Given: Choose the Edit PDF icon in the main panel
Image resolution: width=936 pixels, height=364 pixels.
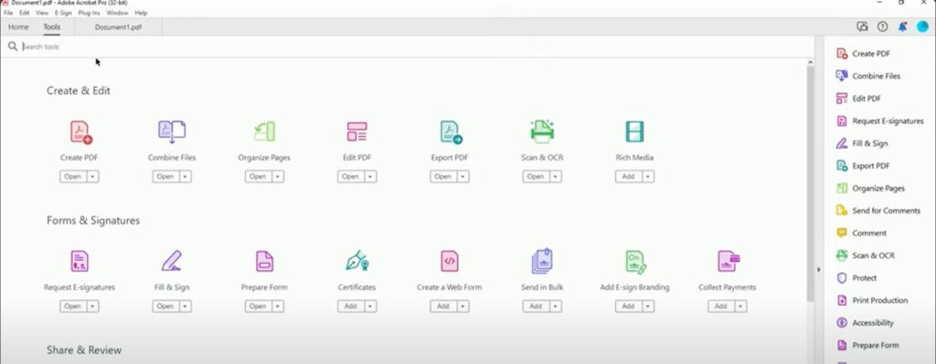Looking at the screenshot, I should coord(357,131).
